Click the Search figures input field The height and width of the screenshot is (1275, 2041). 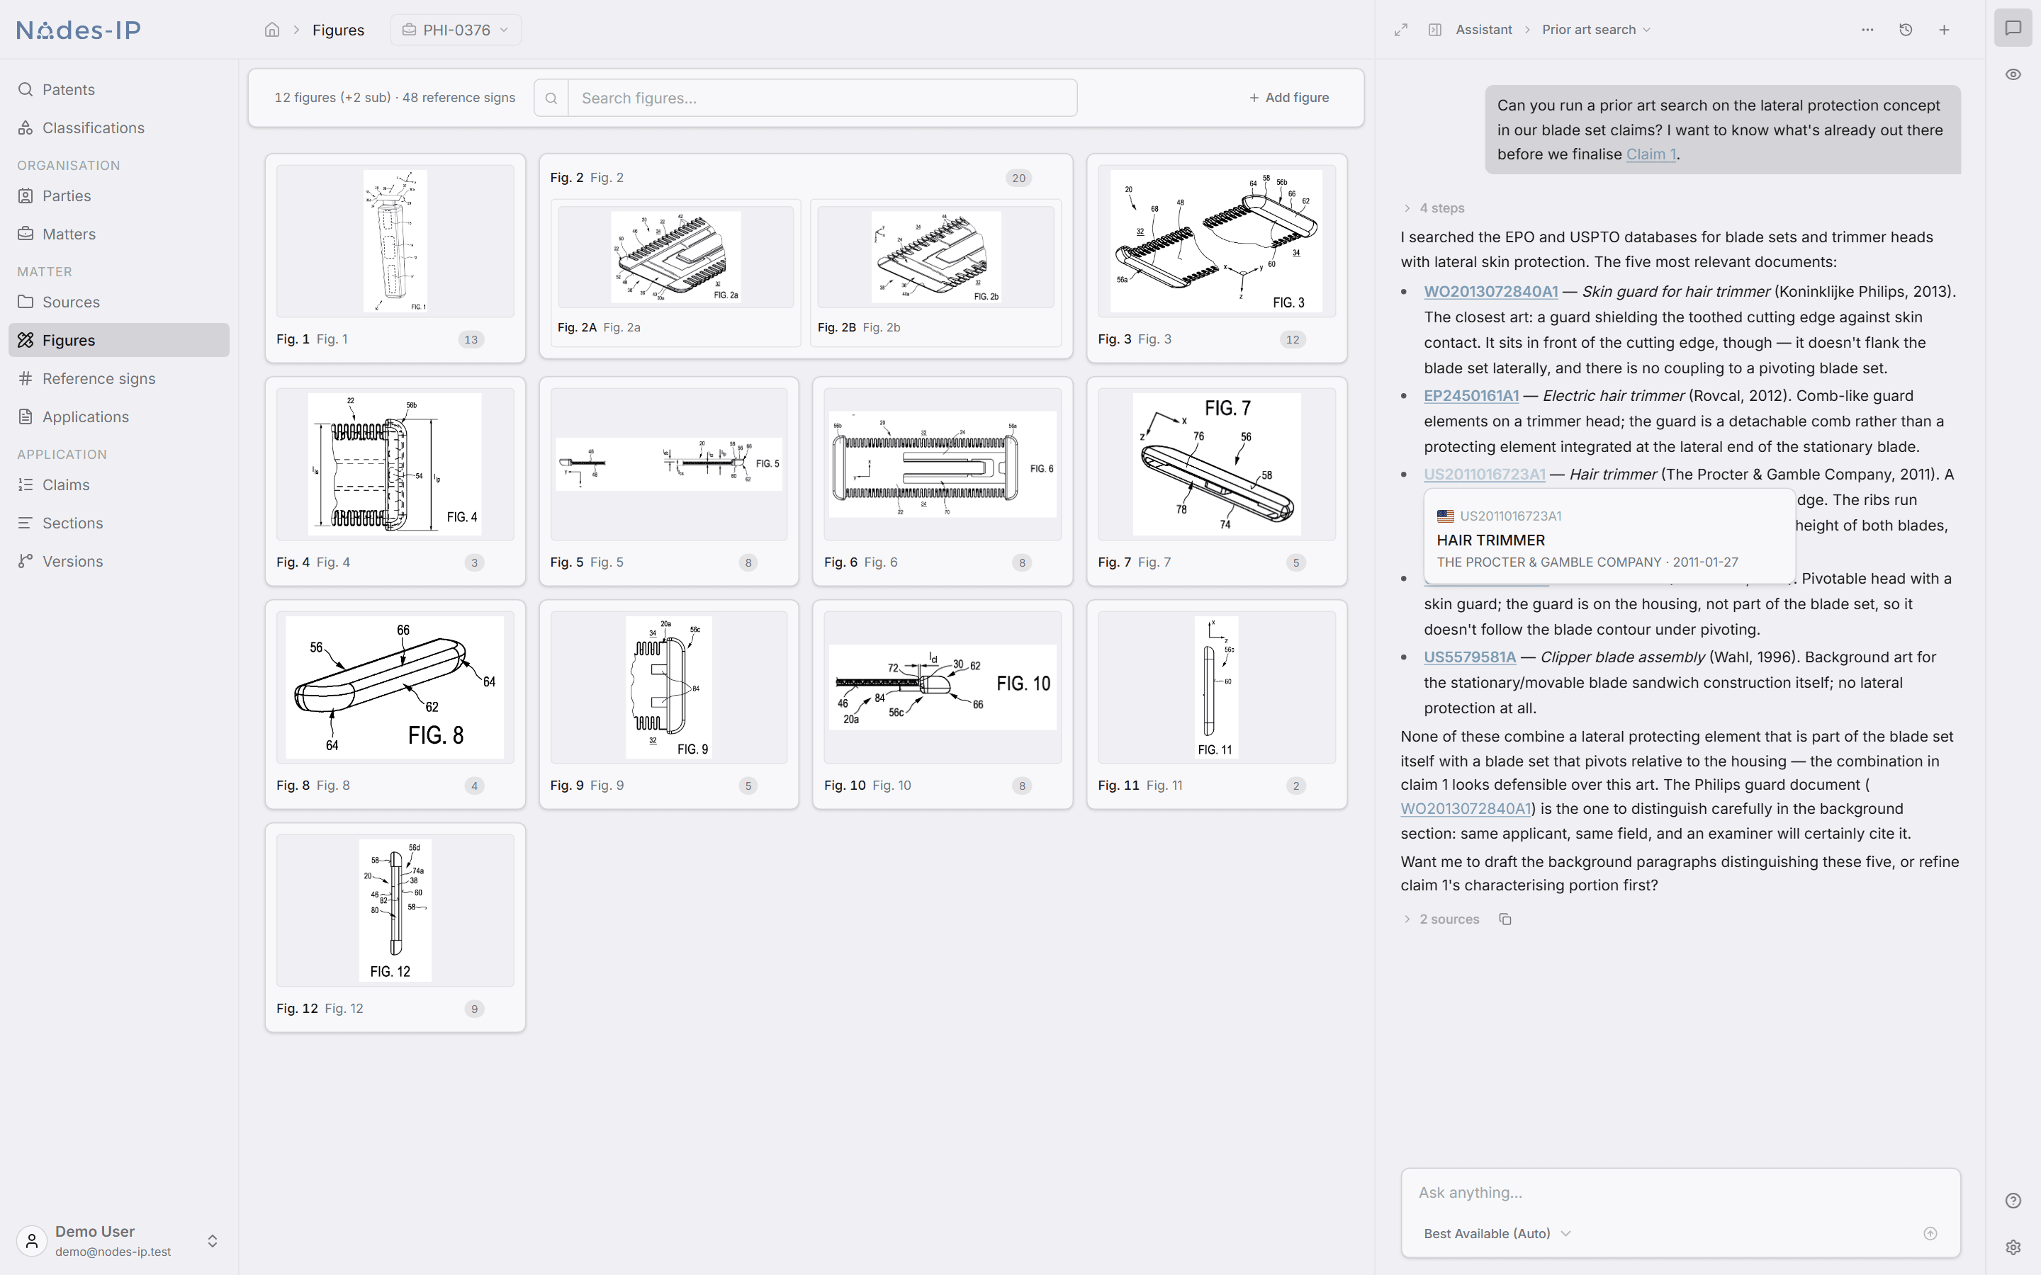point(822,98)
